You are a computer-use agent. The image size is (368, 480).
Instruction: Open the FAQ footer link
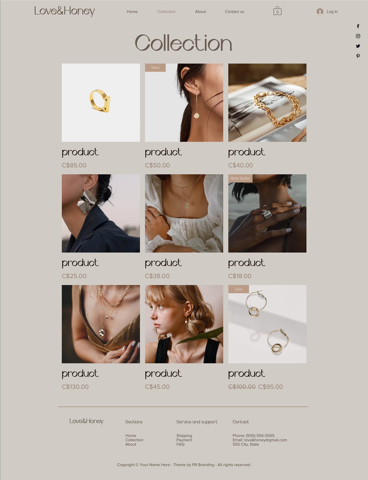pos(180,444)
